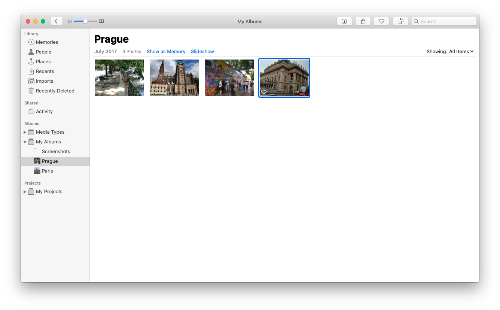
Task: Open the Recently Deleted trash item
Action: point(55,91)
